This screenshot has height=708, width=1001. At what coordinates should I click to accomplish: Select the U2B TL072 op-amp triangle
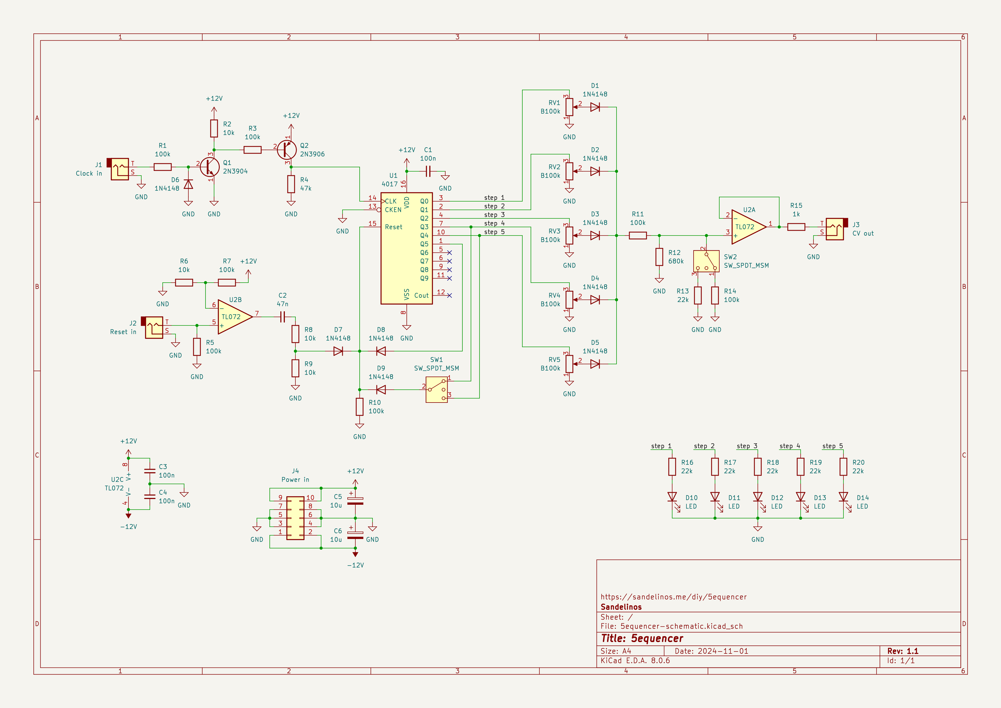click(235, 317)
